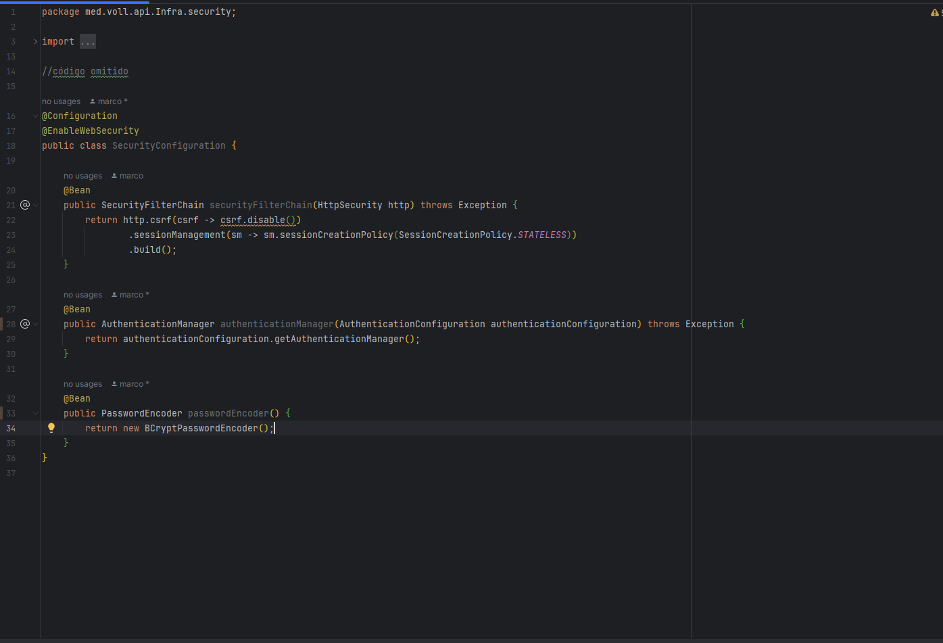Click the @Bean annotation on line 27
This screenshot has width=943, height=643.
[77, 309]
